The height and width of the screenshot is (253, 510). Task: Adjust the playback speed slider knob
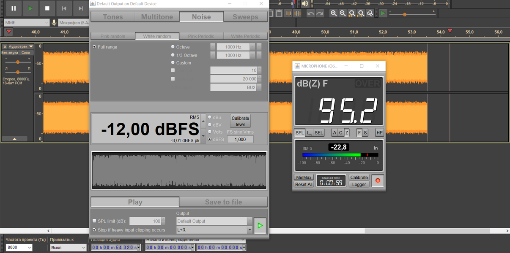click(405, 14)
